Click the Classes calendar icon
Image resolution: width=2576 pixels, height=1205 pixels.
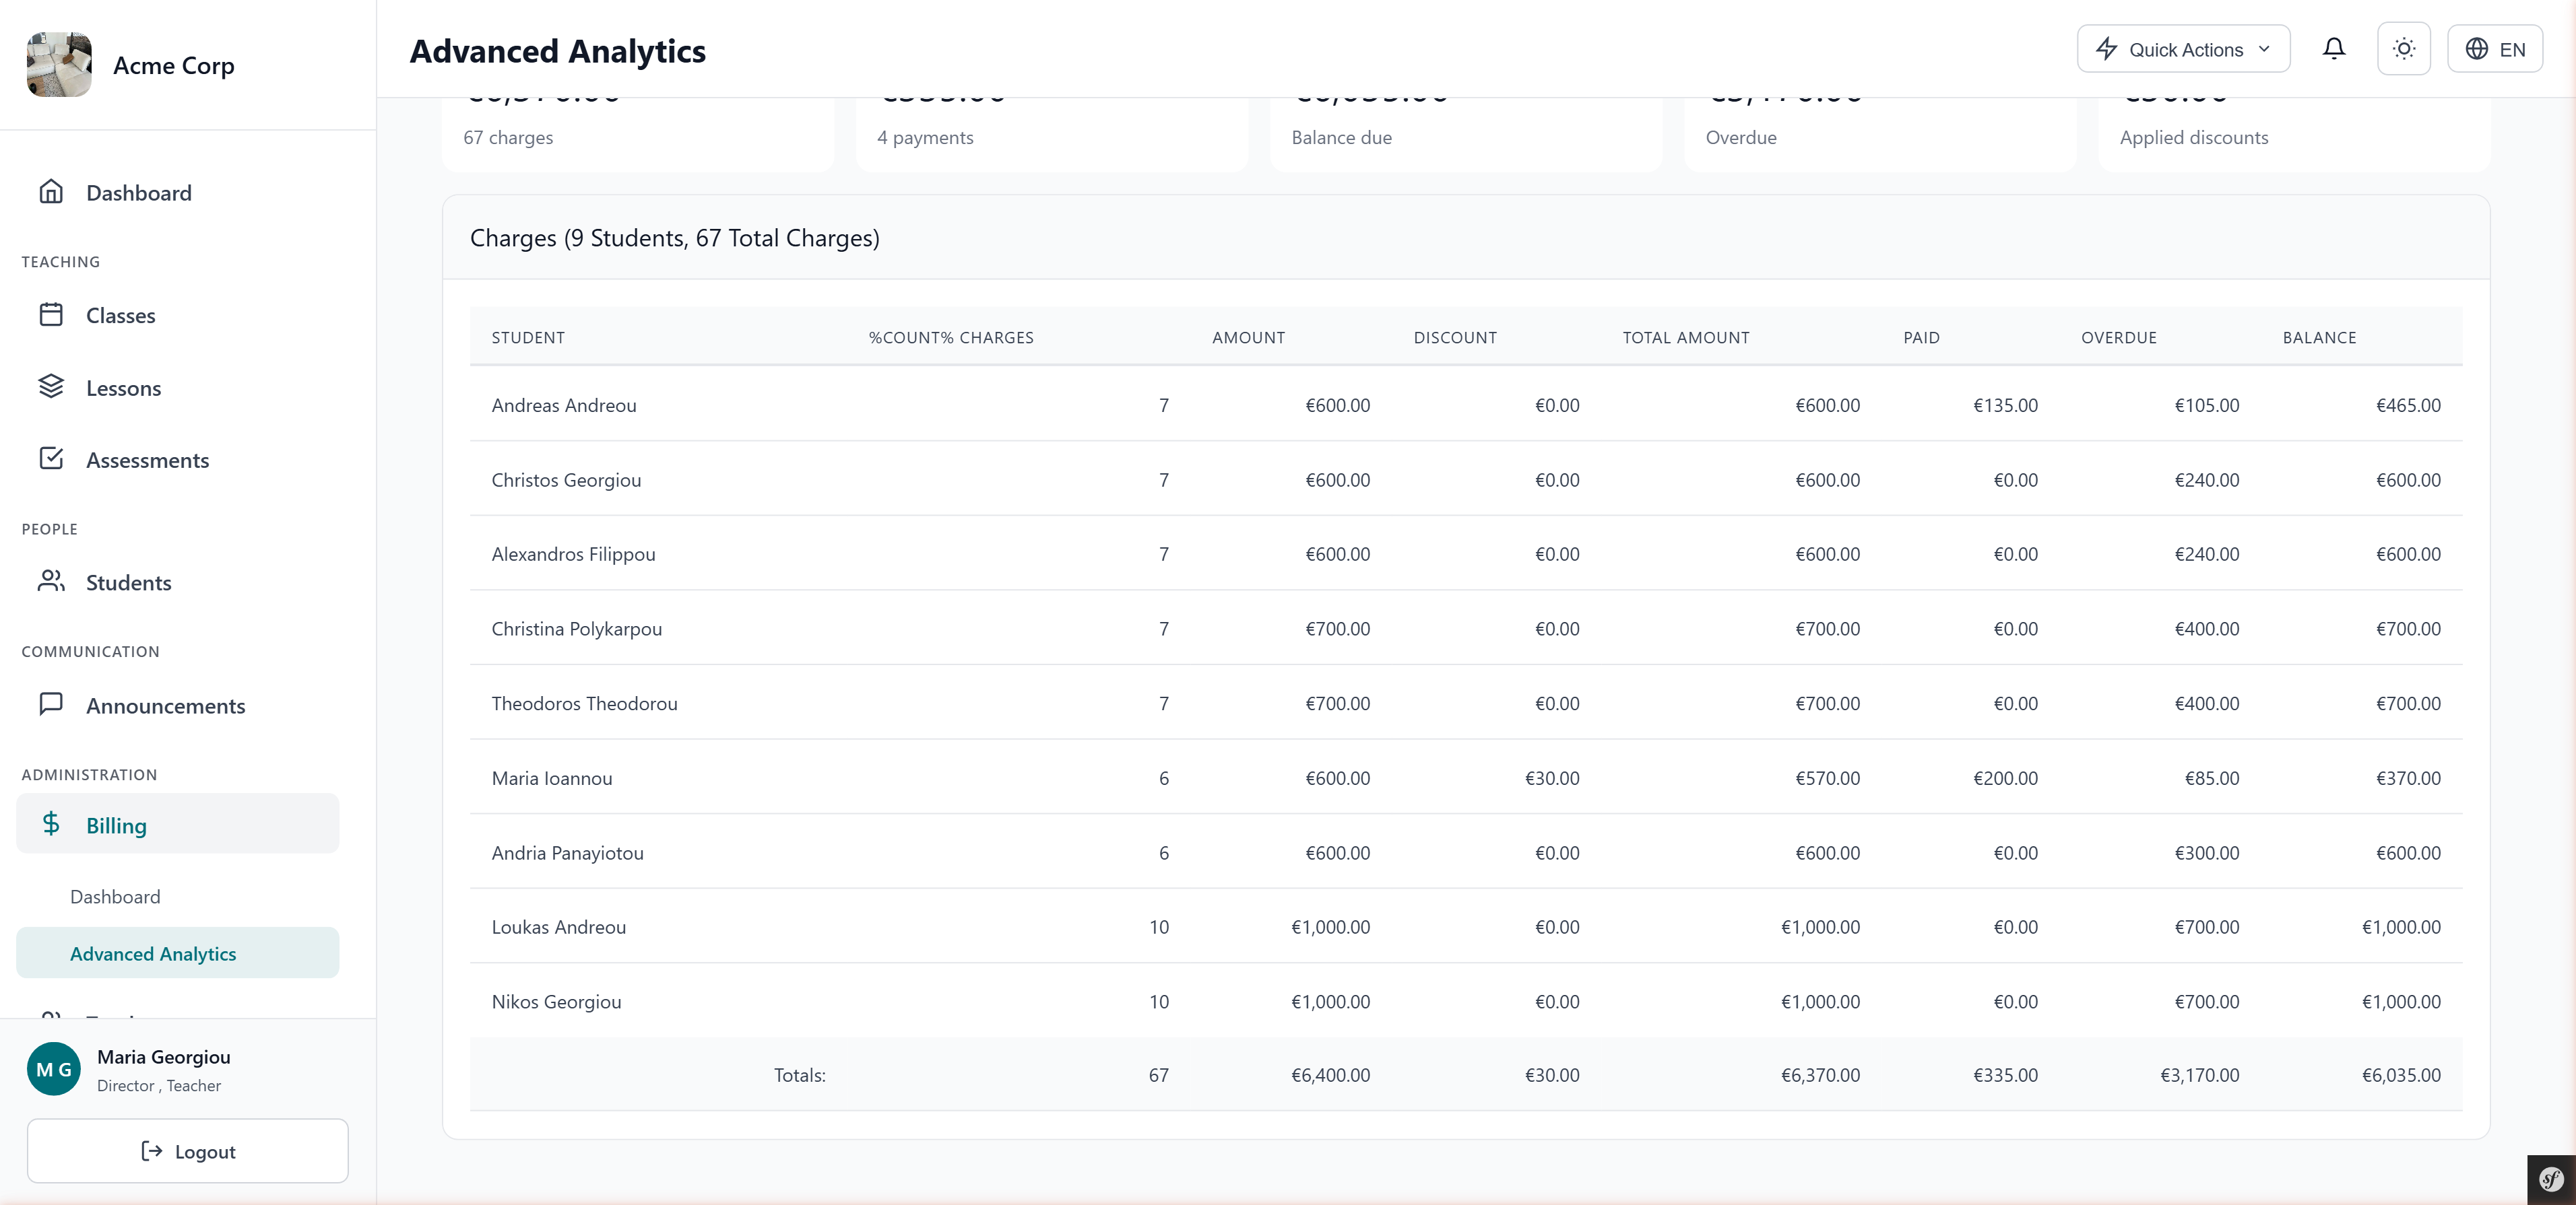51,315
